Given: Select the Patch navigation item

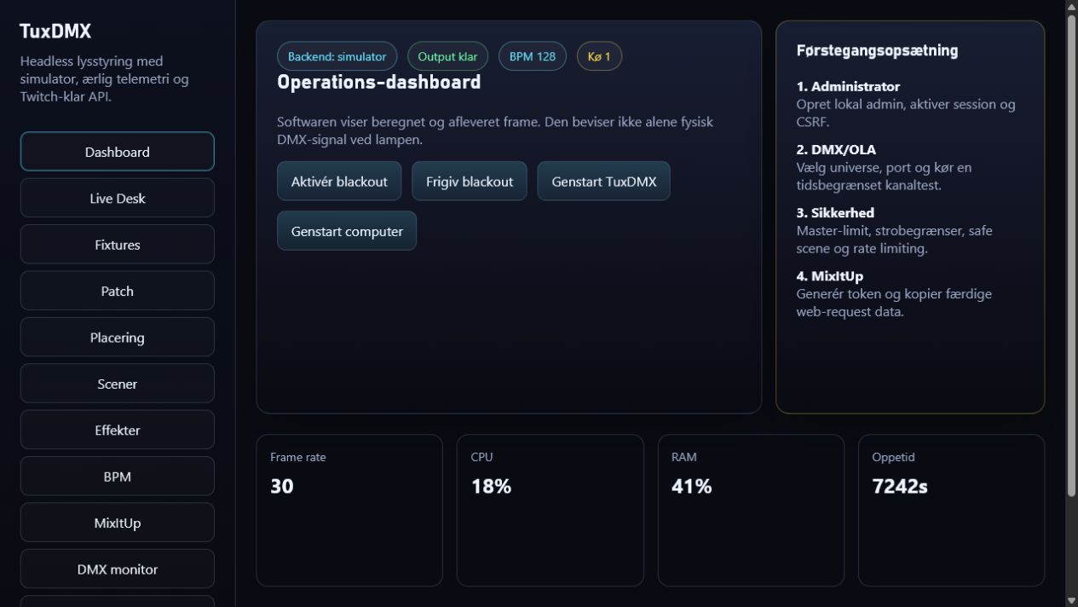Looking at the screenshot, I should [x=117, y=291].
